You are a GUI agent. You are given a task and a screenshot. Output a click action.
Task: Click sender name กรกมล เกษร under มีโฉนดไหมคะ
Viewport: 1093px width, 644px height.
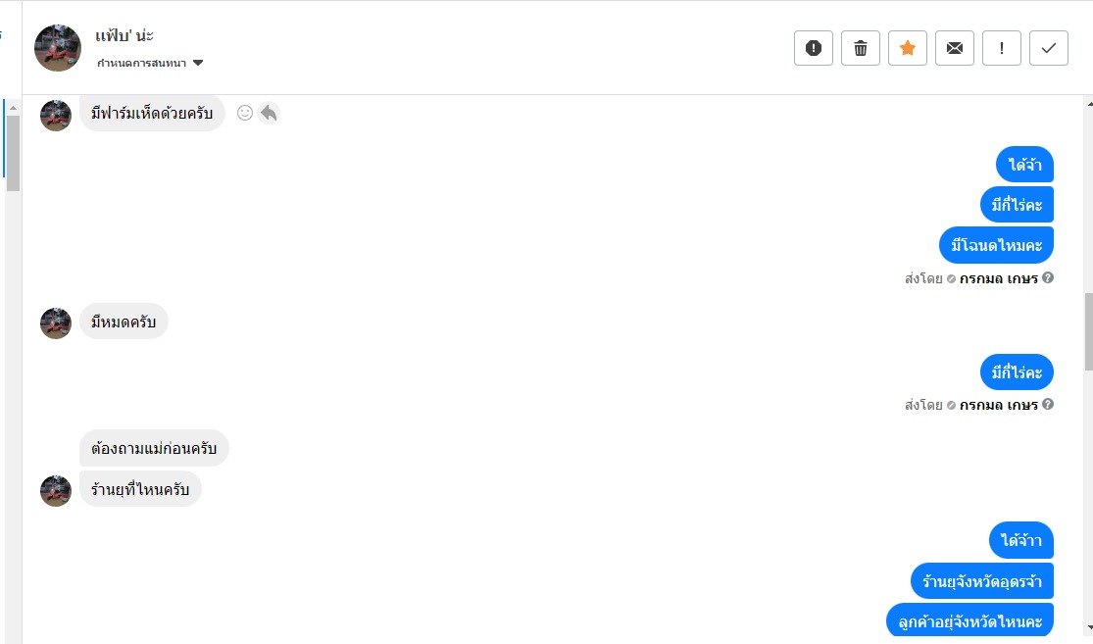[998, 278]
